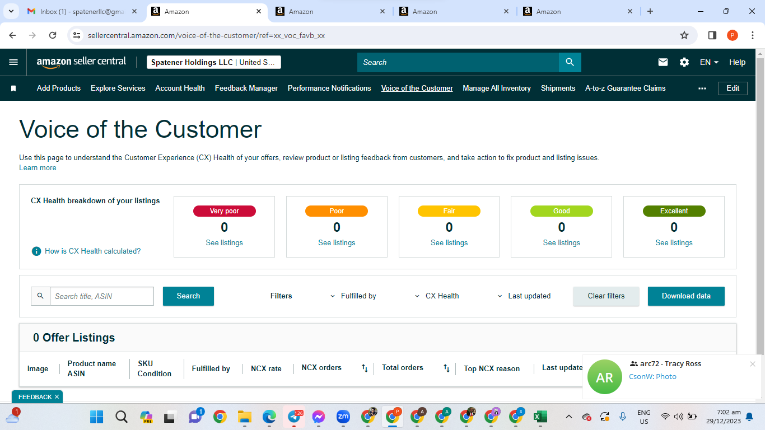
Task: Click the magnifier button in the top search bar
Action: 570,62
